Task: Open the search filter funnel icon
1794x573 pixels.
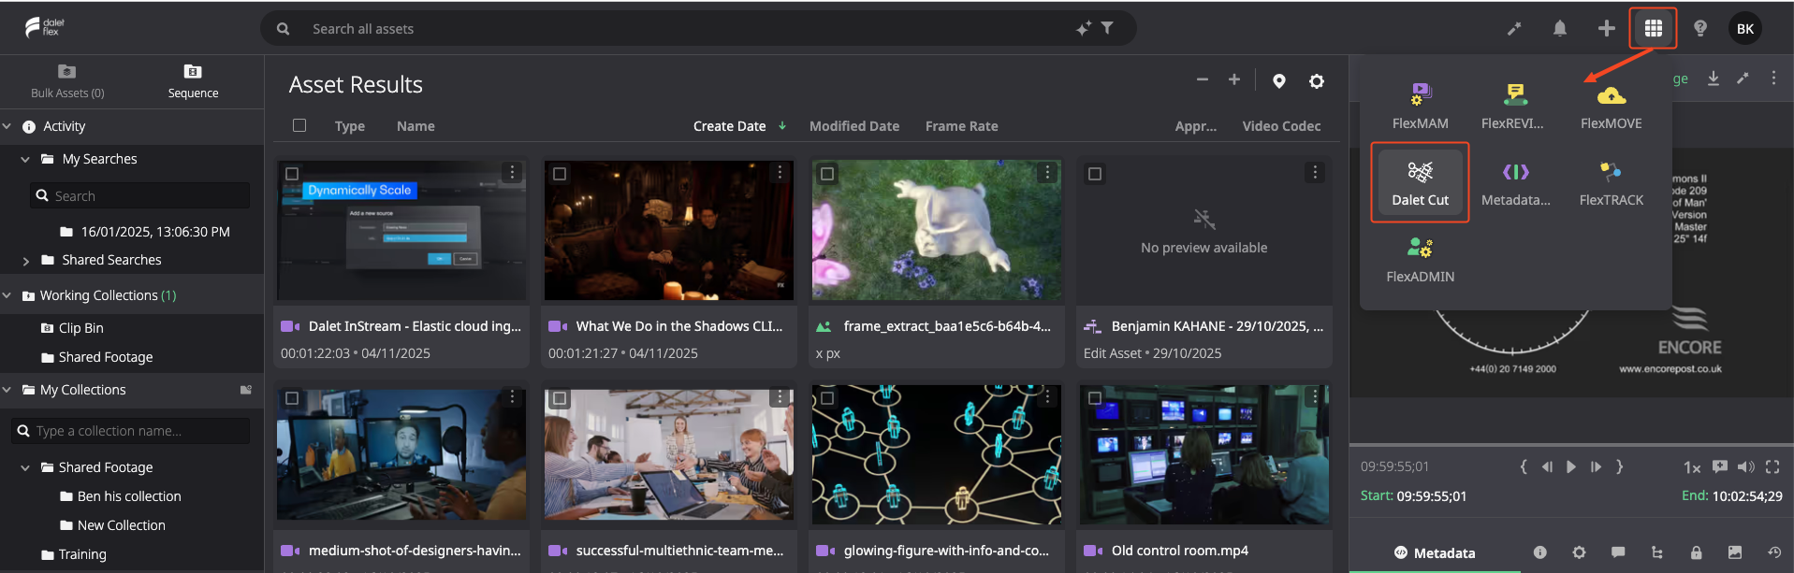Action: pos(1107,28)
